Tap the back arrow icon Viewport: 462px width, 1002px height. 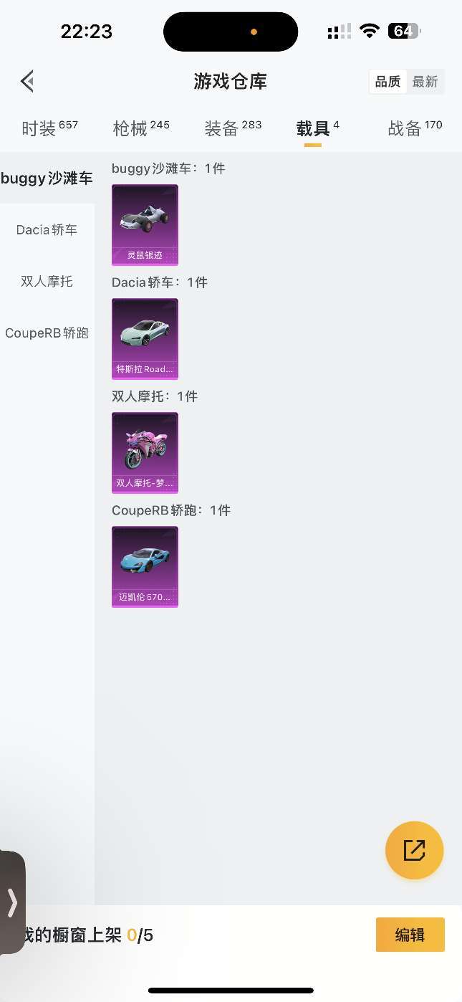27,81
